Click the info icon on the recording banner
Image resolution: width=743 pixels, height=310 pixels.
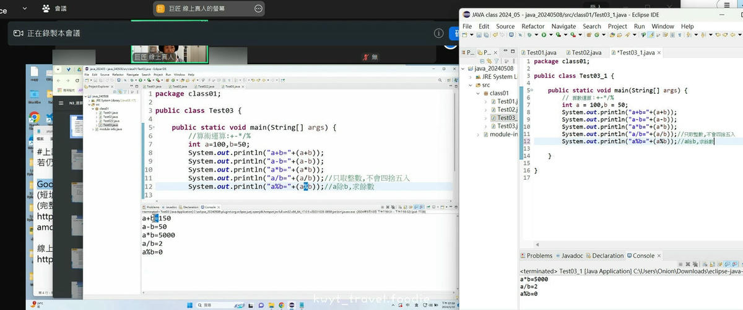point(438,33)
